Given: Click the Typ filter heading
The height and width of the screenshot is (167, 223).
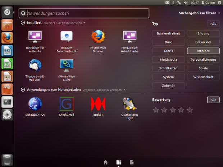Looking at the screenshot, I should pos(155,24).
